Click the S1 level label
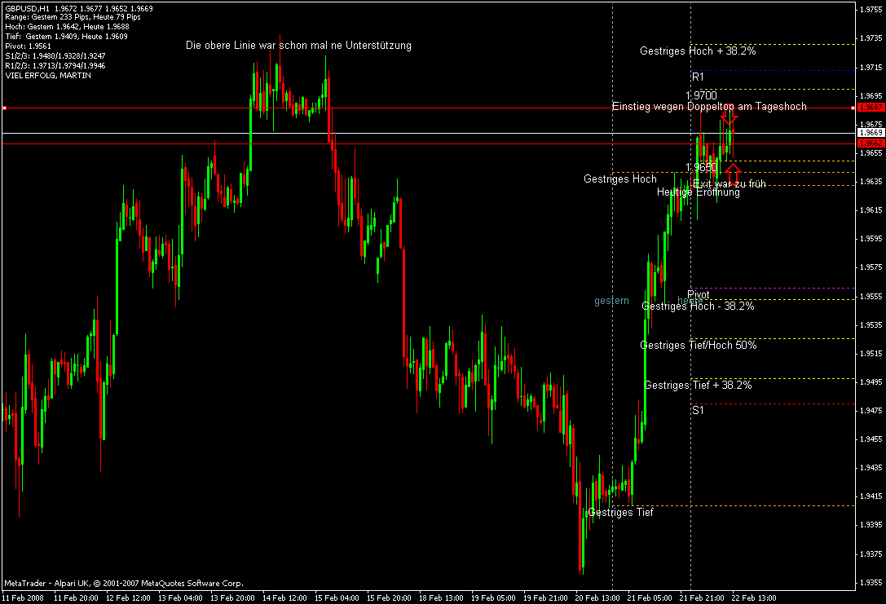Viewport: 886px width, 604px height. [698, 410]
